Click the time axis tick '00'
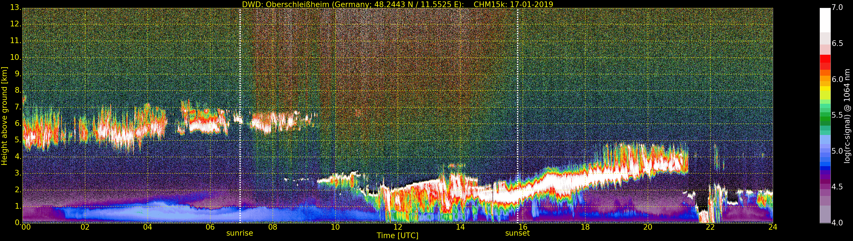 click(26, 227)
